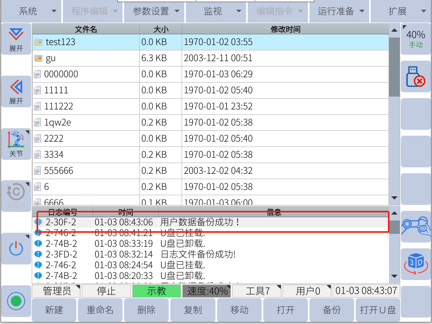The height and width of the screenshot is (324, 432).
Task: Click the 备份 backup button
Action: pyautogui.click(x=332, y=310)
